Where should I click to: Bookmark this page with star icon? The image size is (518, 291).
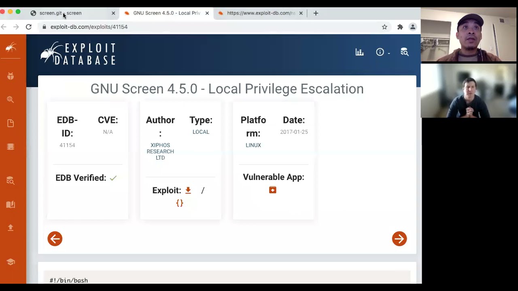(384, 27)
